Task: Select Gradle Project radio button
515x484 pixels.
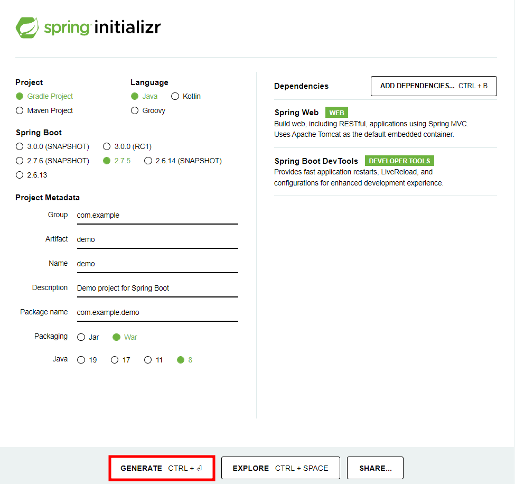Action: [x=20, y=96]
